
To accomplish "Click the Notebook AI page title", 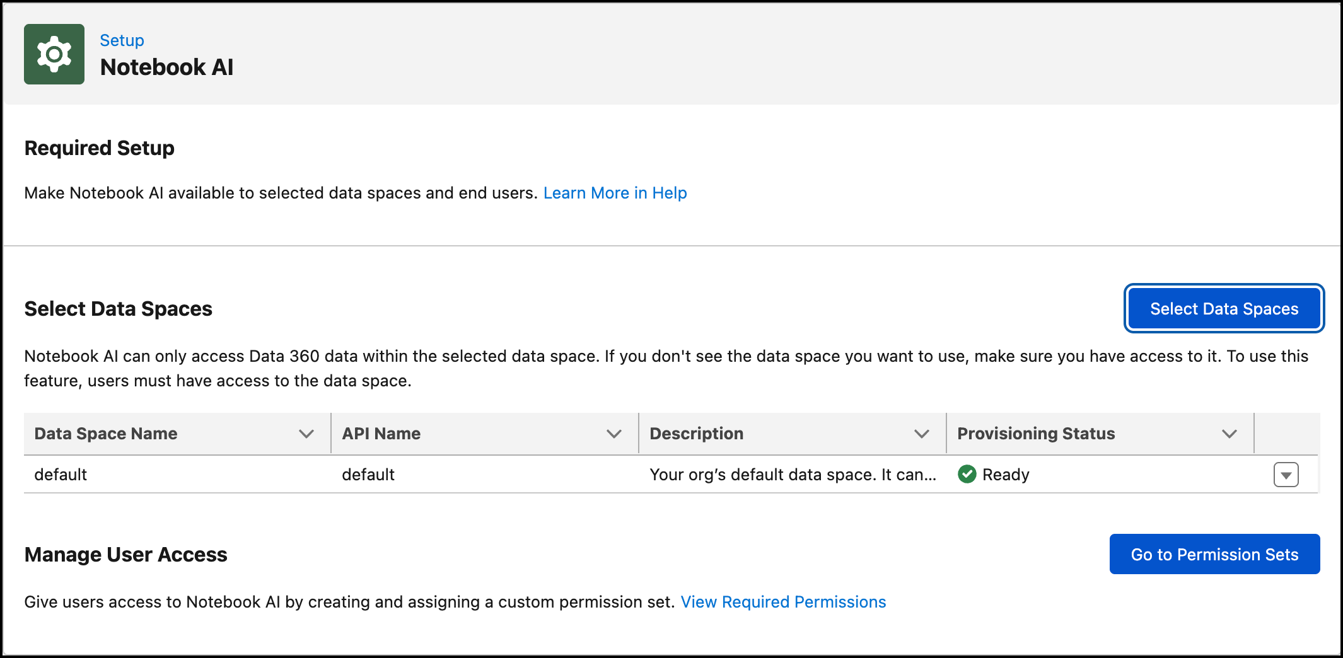I will coord(166,67).
